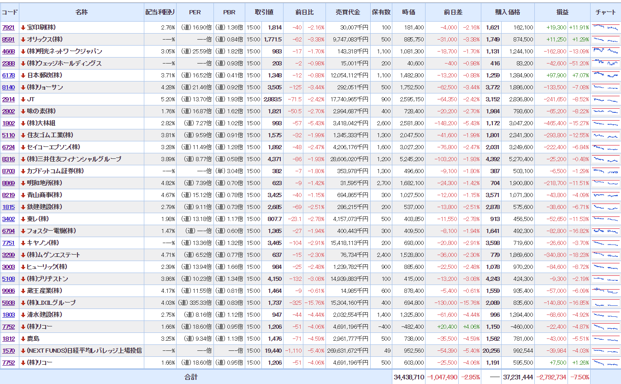This screenshot has width=621, height=384.
Task: Click the red down arrow beside 宝印刷(株)
Action: tap(23, 28)
